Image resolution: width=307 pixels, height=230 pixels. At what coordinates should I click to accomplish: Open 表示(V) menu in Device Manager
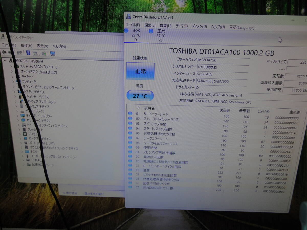(x=42, y=46)
